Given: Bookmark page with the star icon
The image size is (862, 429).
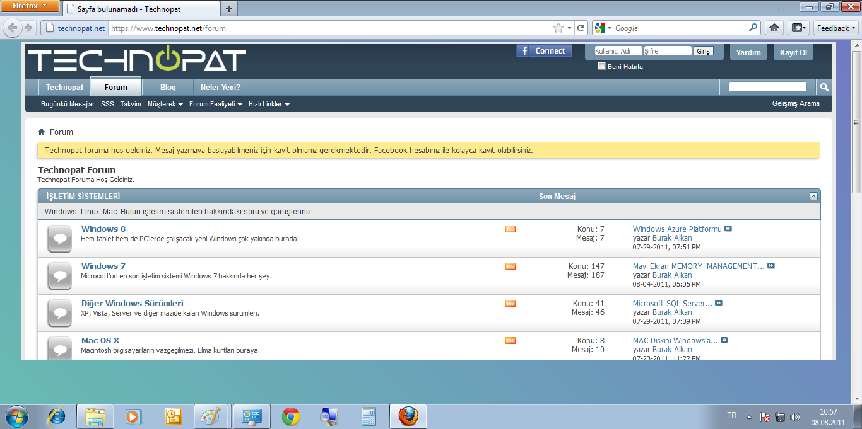Looking at the screenshot, I should tap(558, 28).
